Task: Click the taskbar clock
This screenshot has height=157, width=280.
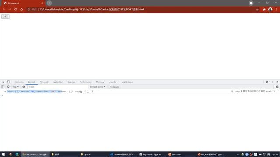Action: 275,154
